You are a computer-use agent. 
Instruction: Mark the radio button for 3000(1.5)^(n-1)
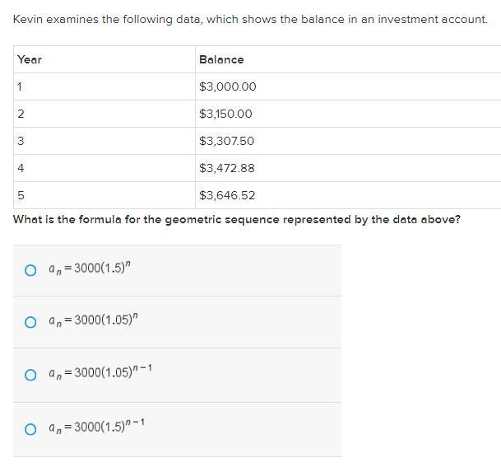click(x=30, y=428)
